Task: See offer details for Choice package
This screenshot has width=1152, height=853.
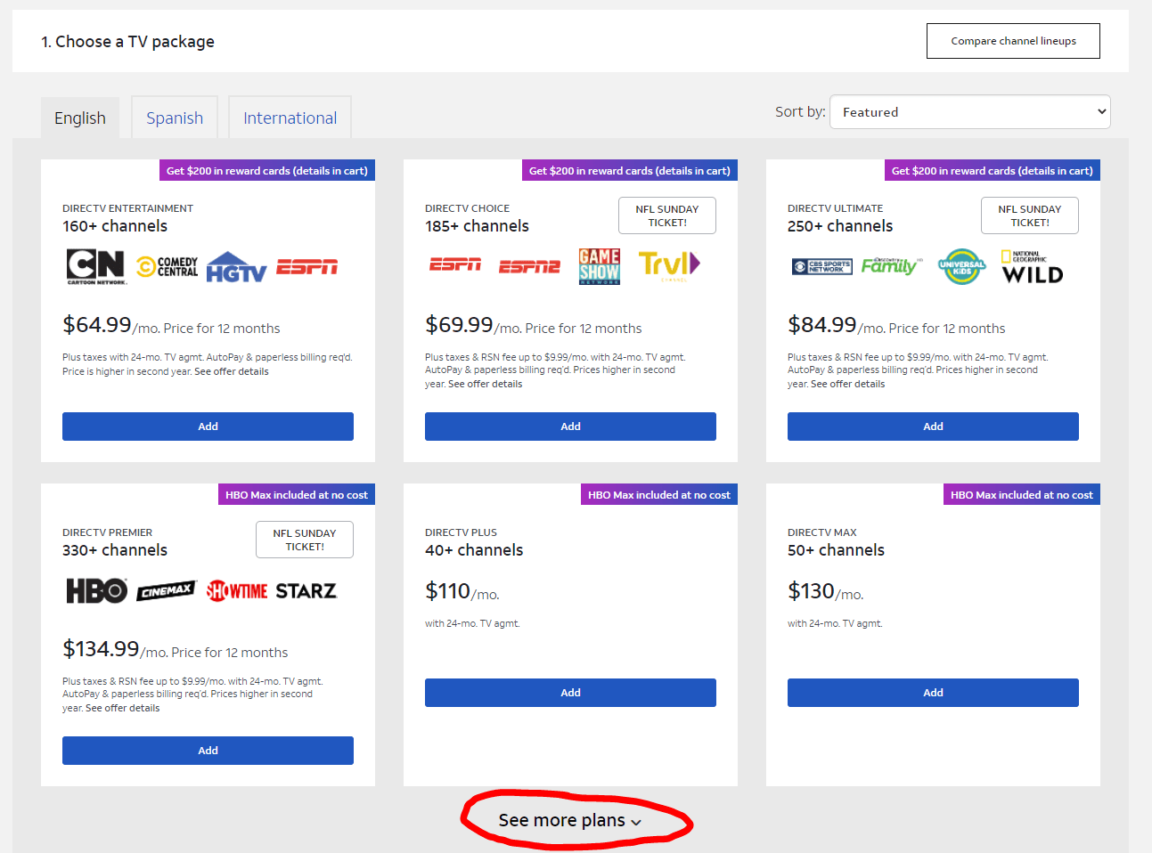Action: tap(486, 385)
